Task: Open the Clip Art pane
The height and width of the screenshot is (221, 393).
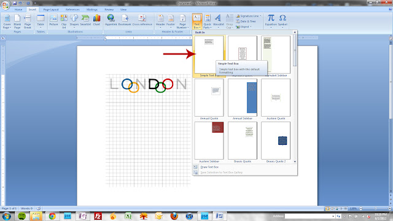Action: click(x=64, y=21)
